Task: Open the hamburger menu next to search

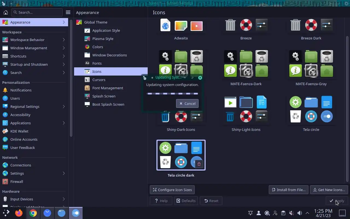Action: pyautogui.click(x=68, y=12)
